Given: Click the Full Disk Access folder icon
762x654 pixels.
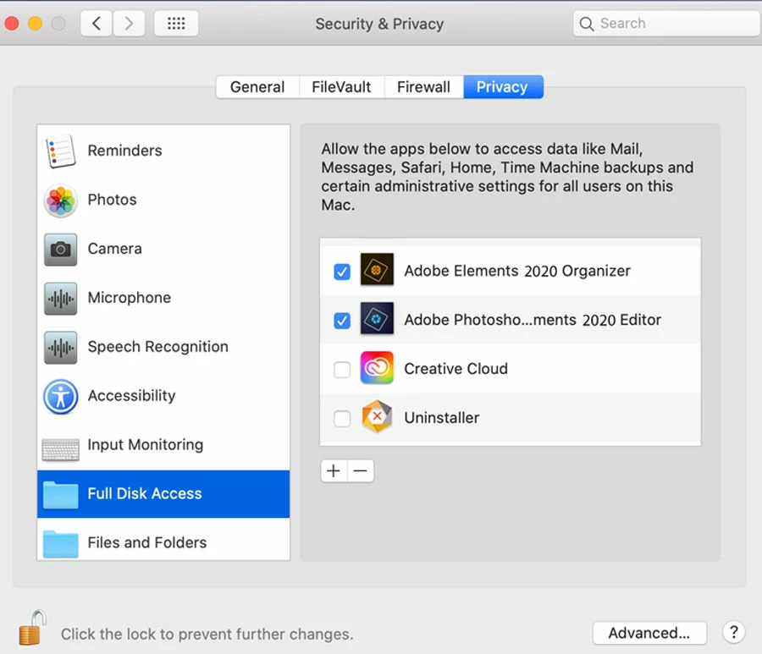Looking at the screenshot, I should click(x=60, y=494).
